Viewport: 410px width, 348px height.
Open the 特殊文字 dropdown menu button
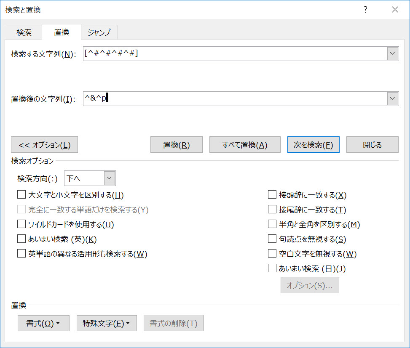[x=107, y=323]
